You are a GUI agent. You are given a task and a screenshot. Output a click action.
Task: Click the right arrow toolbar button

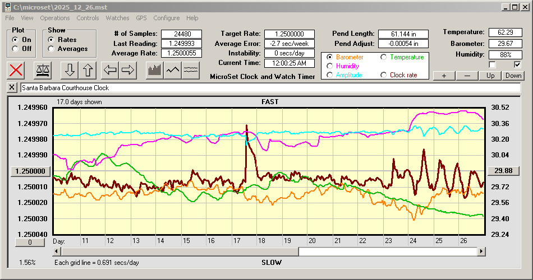(x=128, y=70)
